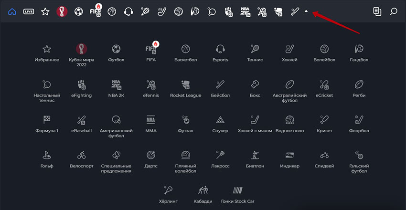Click soccer ball in top bar

point(78,11)
